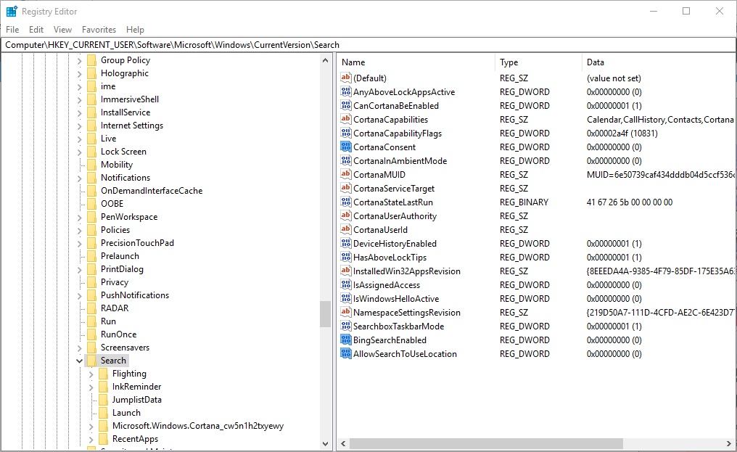Click the binary icon beside CortanaStateLastRun

[346, 202]
